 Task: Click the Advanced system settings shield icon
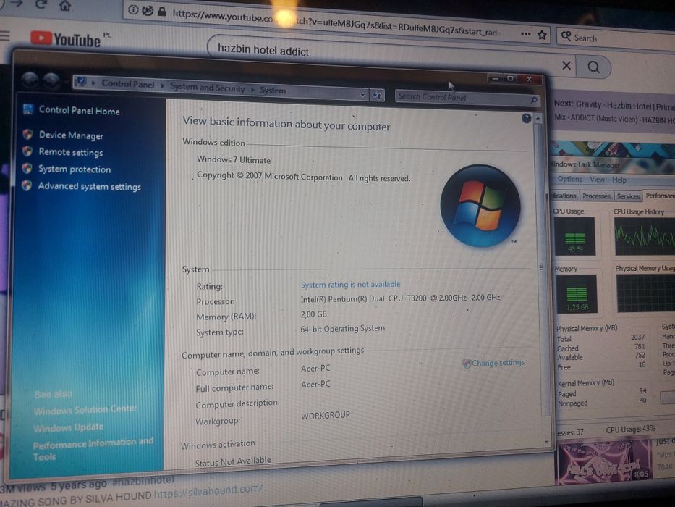tap(27, 185)
